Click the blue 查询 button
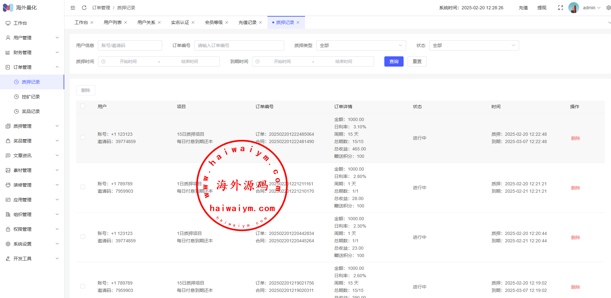This screenshot has height=298, width=611. pyautogui.click(x=394, y=61)
